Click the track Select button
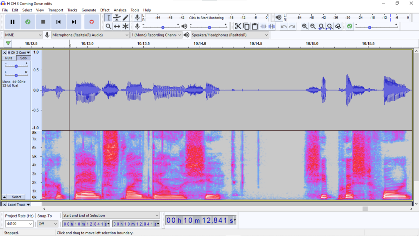Viewport: 419px width, 236px height. [x=16, y=197]
